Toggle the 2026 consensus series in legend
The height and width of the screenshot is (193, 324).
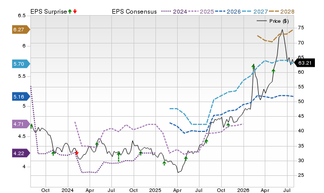[x=228, y=12]
